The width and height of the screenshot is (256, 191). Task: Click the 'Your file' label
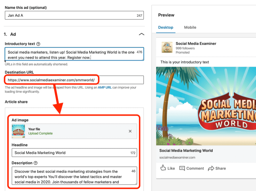[x=34, y=129]
